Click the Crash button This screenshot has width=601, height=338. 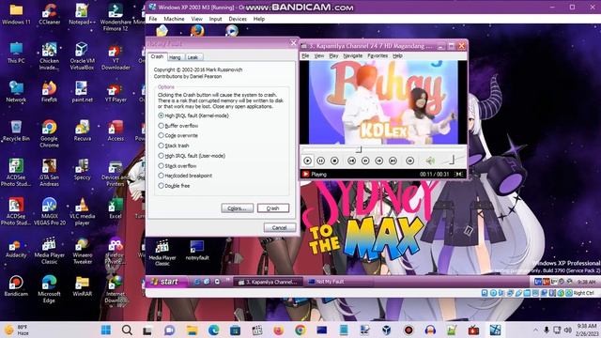coord(273,208)
